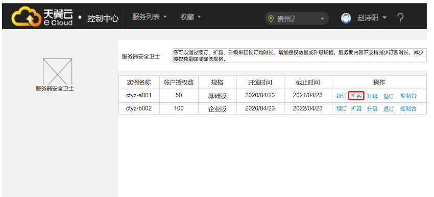The width and height of the screenshot is (434, 197).
Task: Click 退订 for ctyz-a001
Action: (389, 96)
